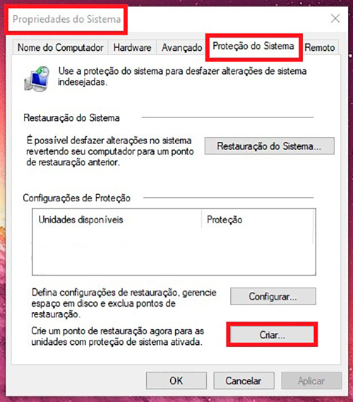Switch to the Nome do Computador tab

click(x=61, y=47)
